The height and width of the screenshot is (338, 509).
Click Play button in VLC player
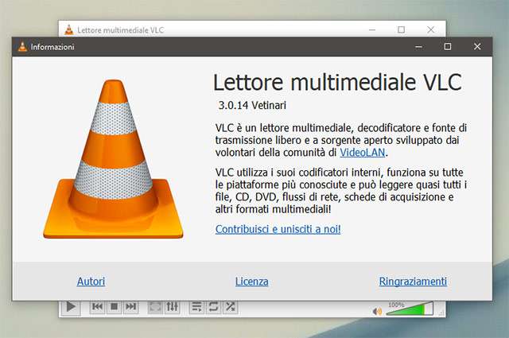71,307
